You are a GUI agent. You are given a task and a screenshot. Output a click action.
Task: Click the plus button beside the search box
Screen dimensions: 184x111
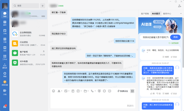pyautogui.click(x=43, y=6)
